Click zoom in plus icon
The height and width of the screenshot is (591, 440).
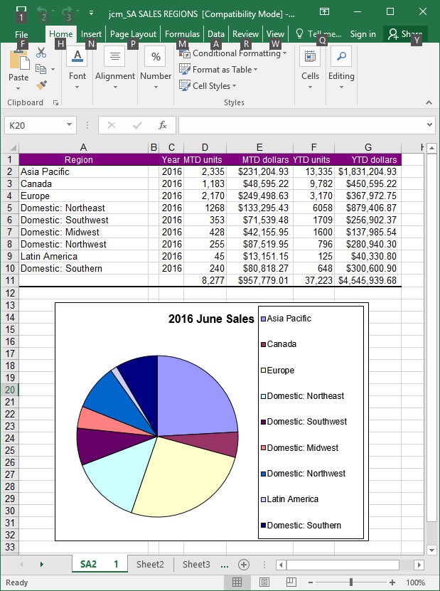[x=392, y=582]
